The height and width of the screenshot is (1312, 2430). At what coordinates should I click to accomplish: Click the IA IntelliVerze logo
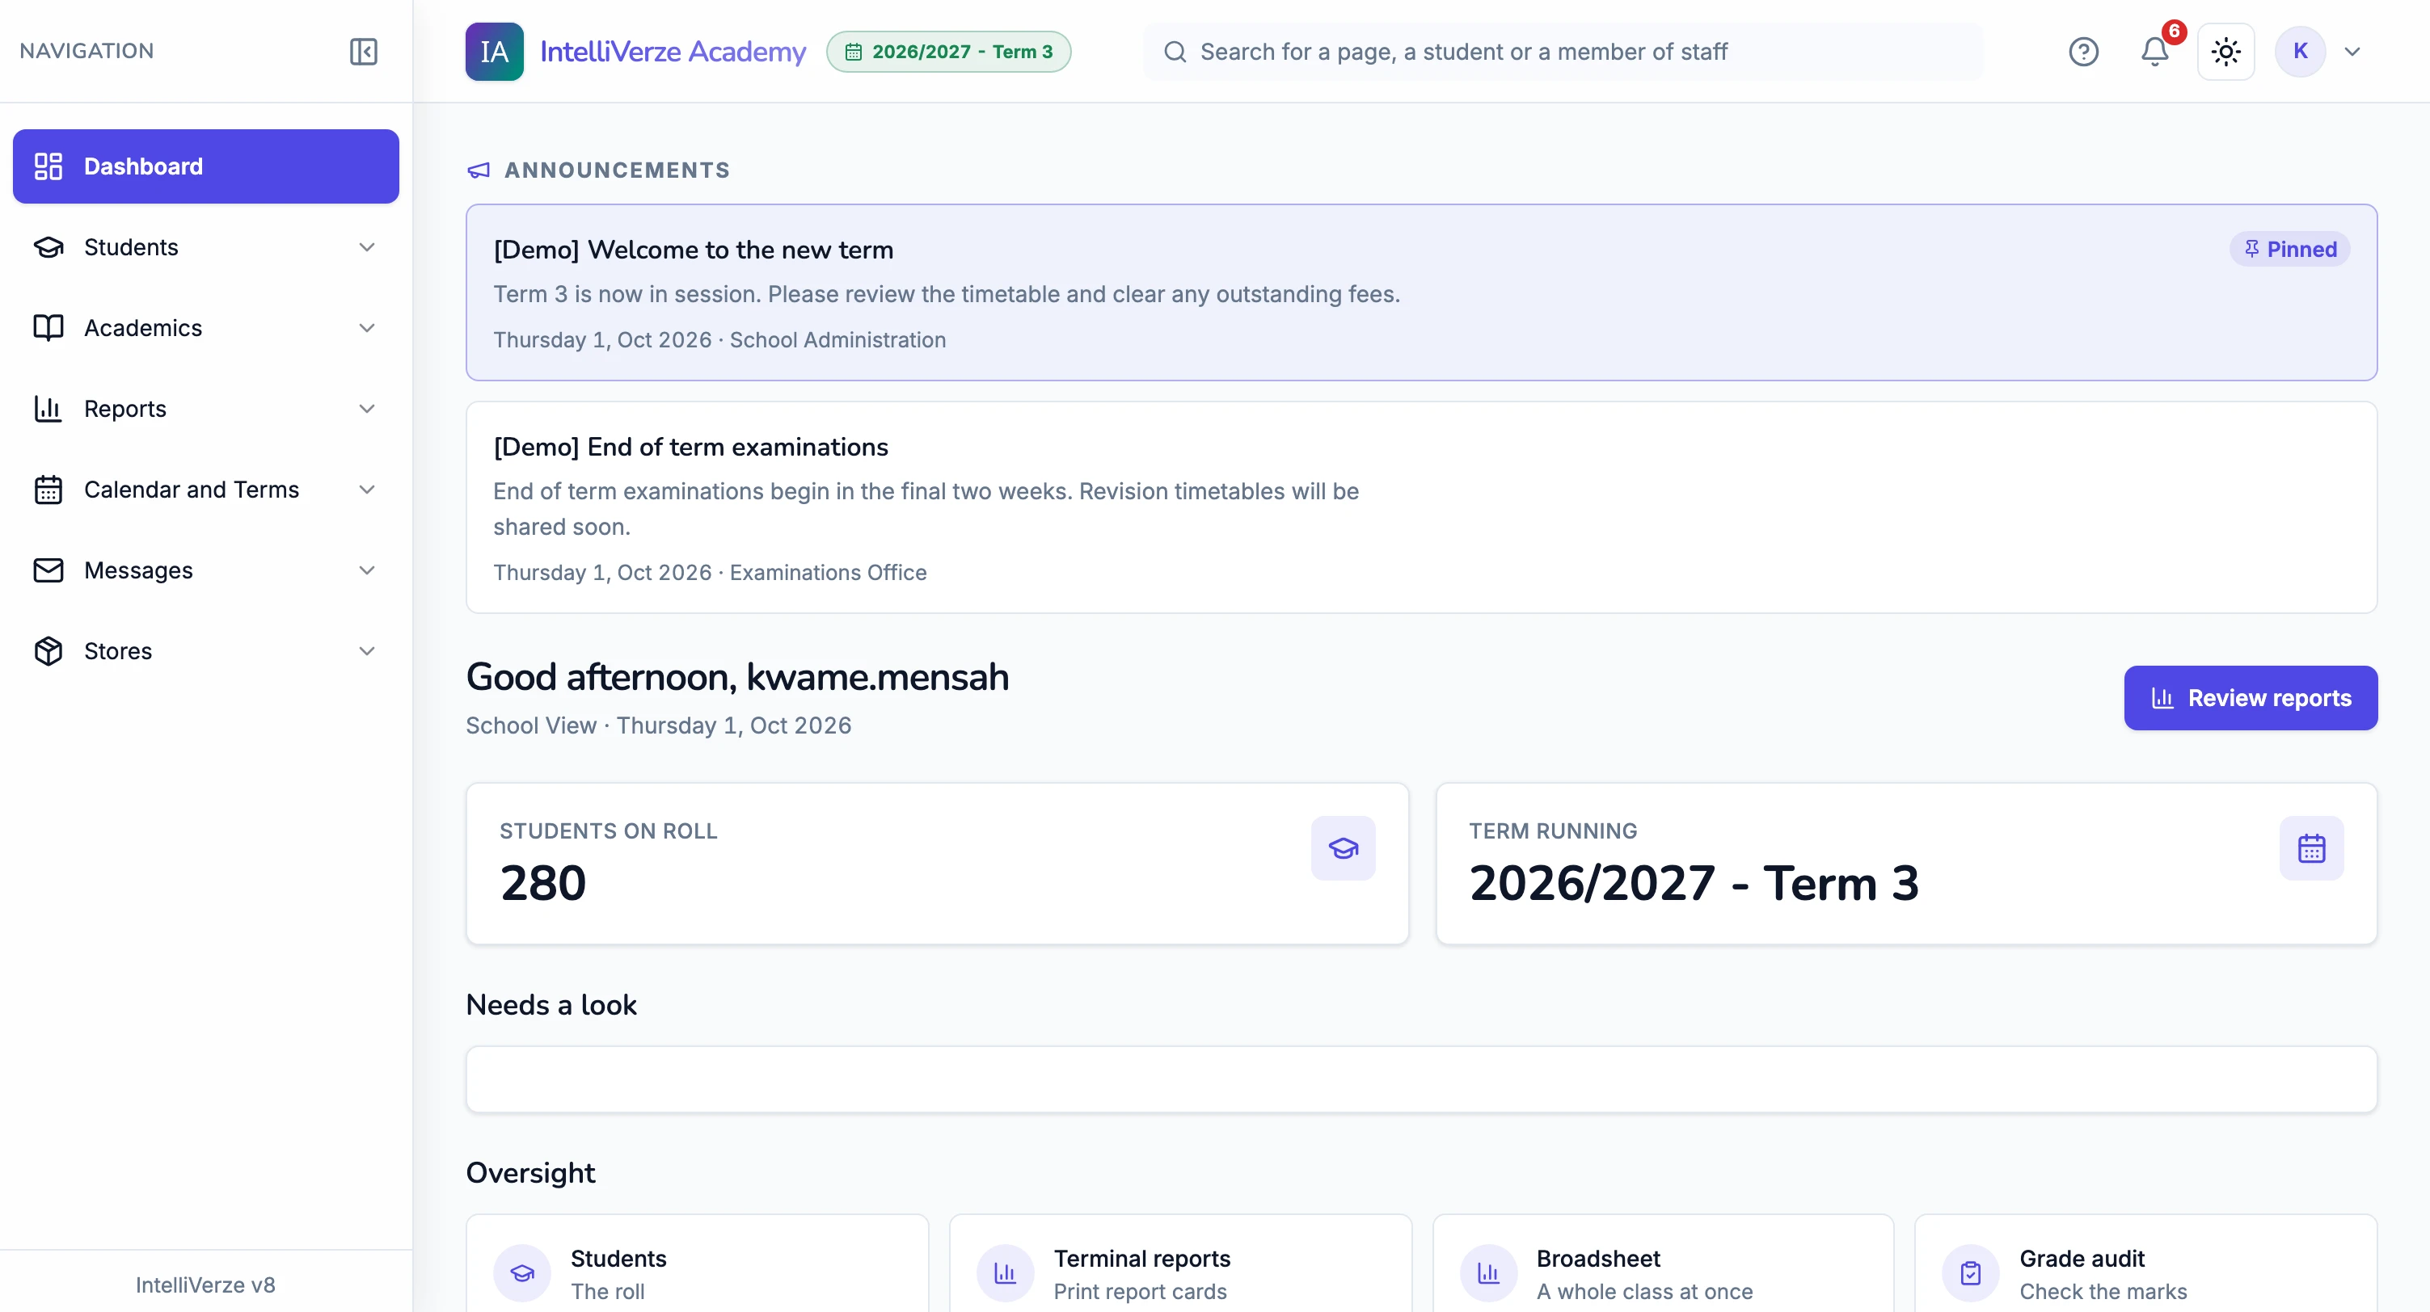[x=494, y=51]
